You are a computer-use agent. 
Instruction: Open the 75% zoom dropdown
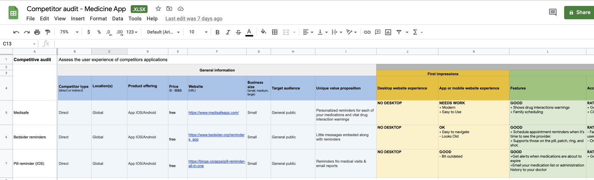69,32
